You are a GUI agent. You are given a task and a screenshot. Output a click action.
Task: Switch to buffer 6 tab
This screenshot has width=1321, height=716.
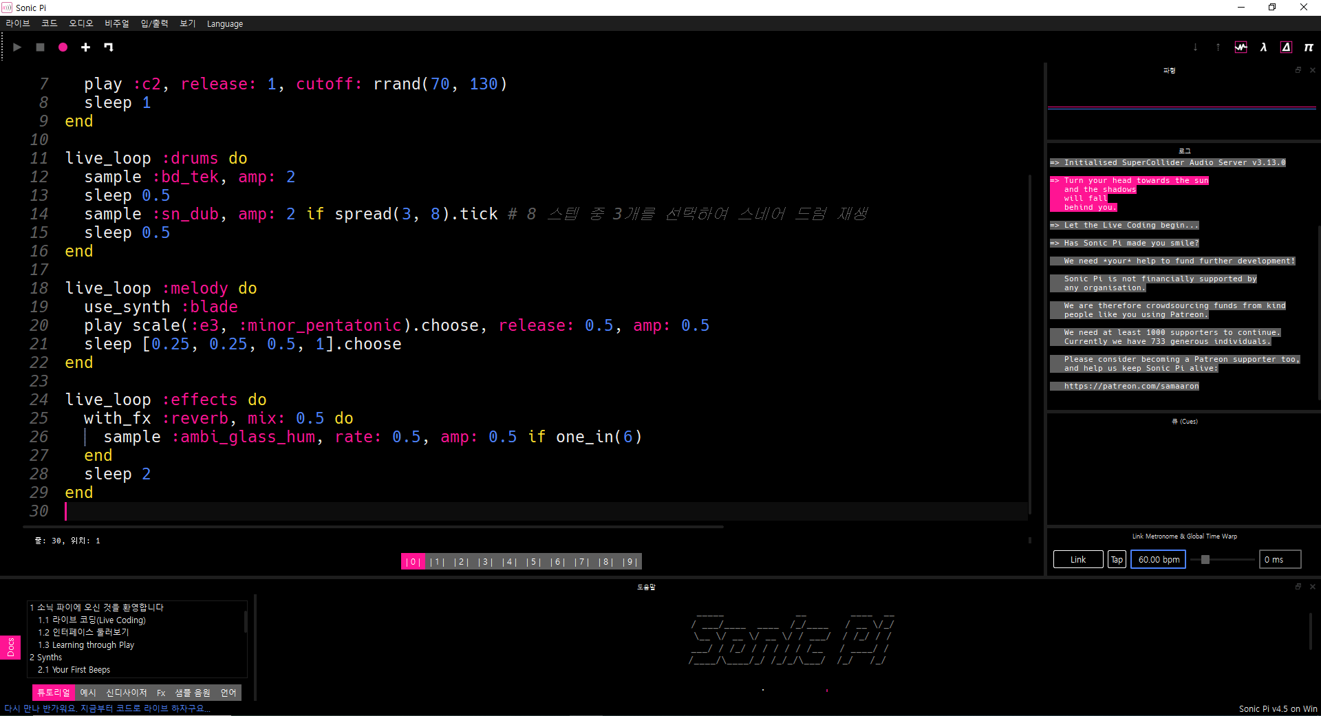pos(557,562)
